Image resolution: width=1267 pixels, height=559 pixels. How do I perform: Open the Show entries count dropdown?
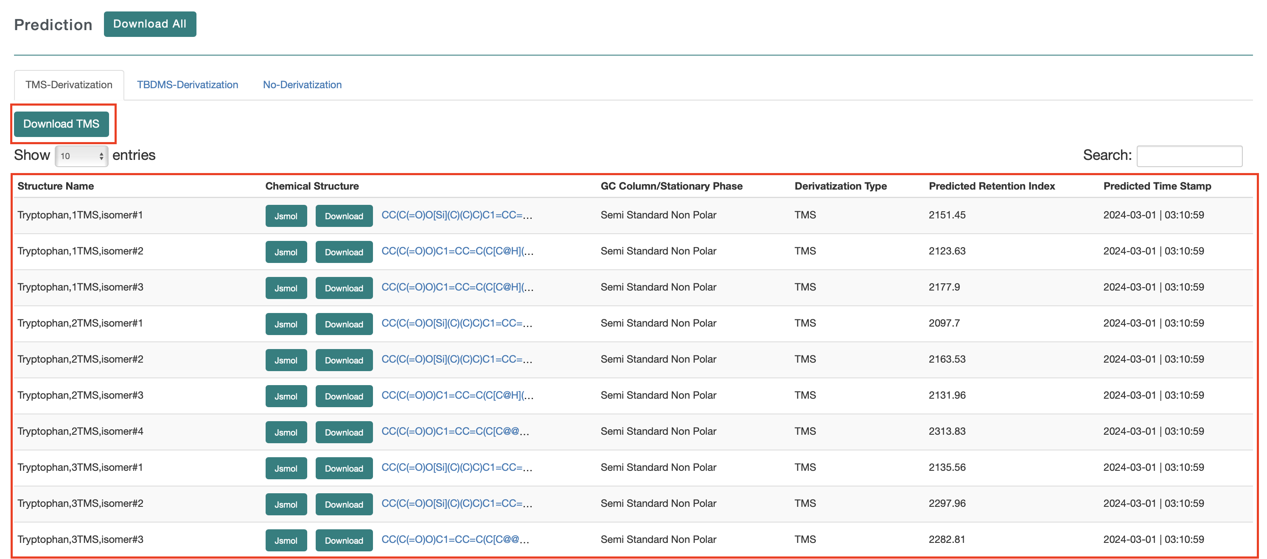(81, 156)
